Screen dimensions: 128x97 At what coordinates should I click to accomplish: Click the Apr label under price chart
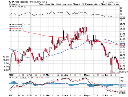click(x=66, y=75)
